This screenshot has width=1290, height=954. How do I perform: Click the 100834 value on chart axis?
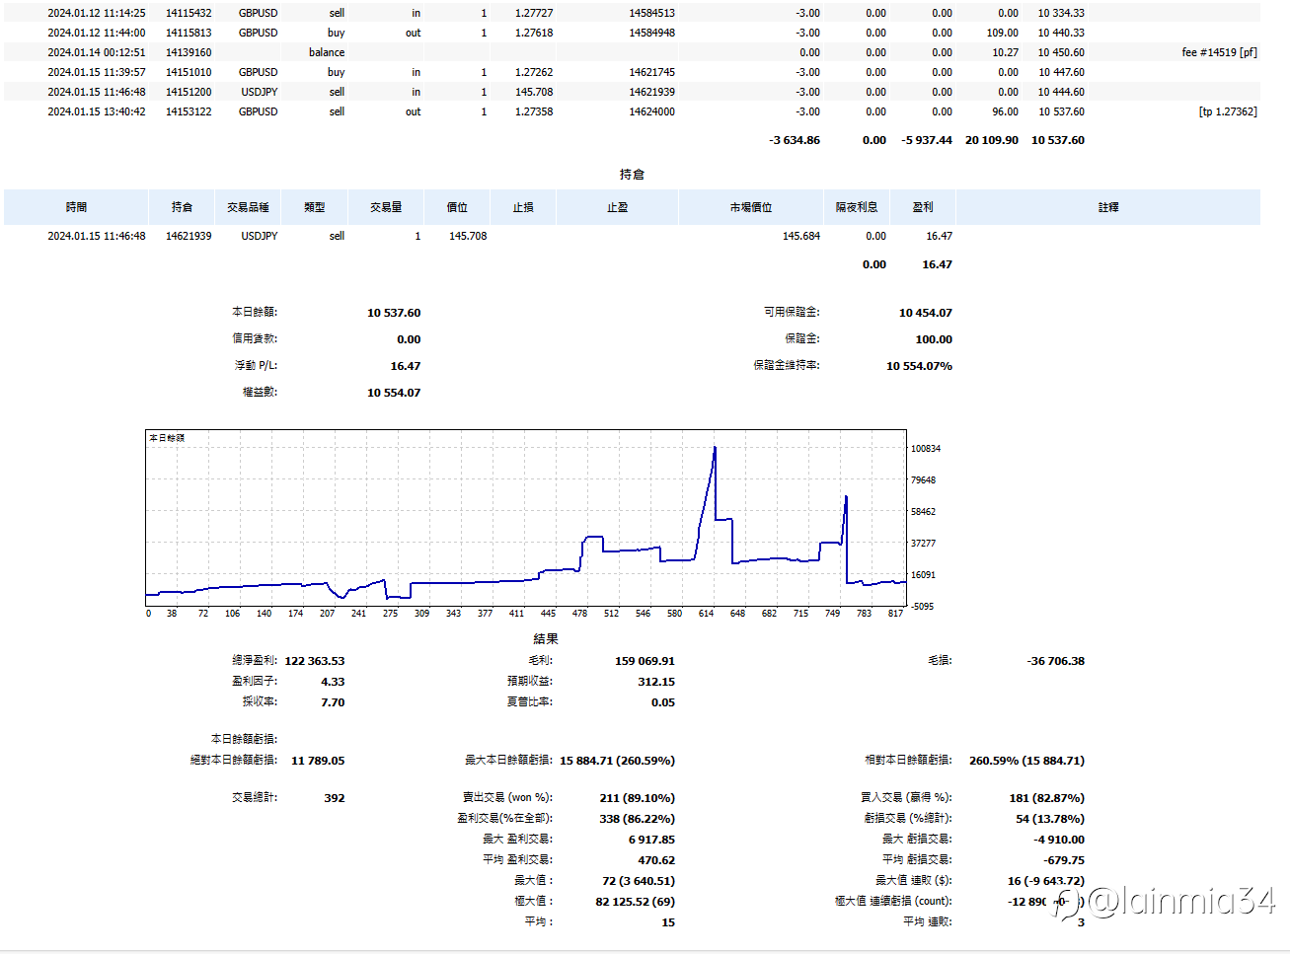(x=925, y=449)
